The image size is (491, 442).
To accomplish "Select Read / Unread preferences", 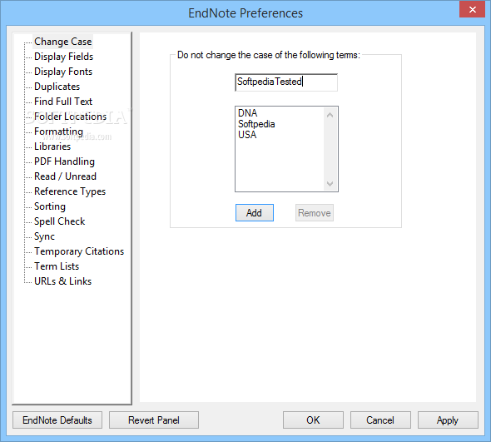I will click(65, 176).
